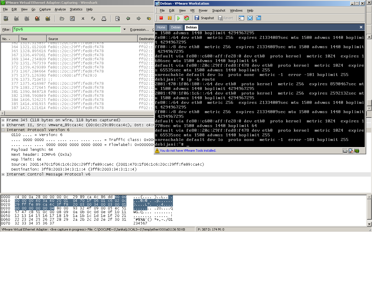Open the Expression builder dialog

coord(139,29)
